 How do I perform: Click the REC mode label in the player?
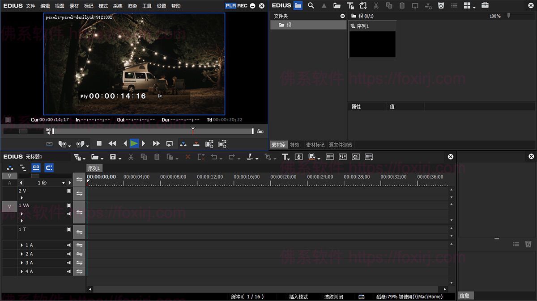tap(242, 6)
